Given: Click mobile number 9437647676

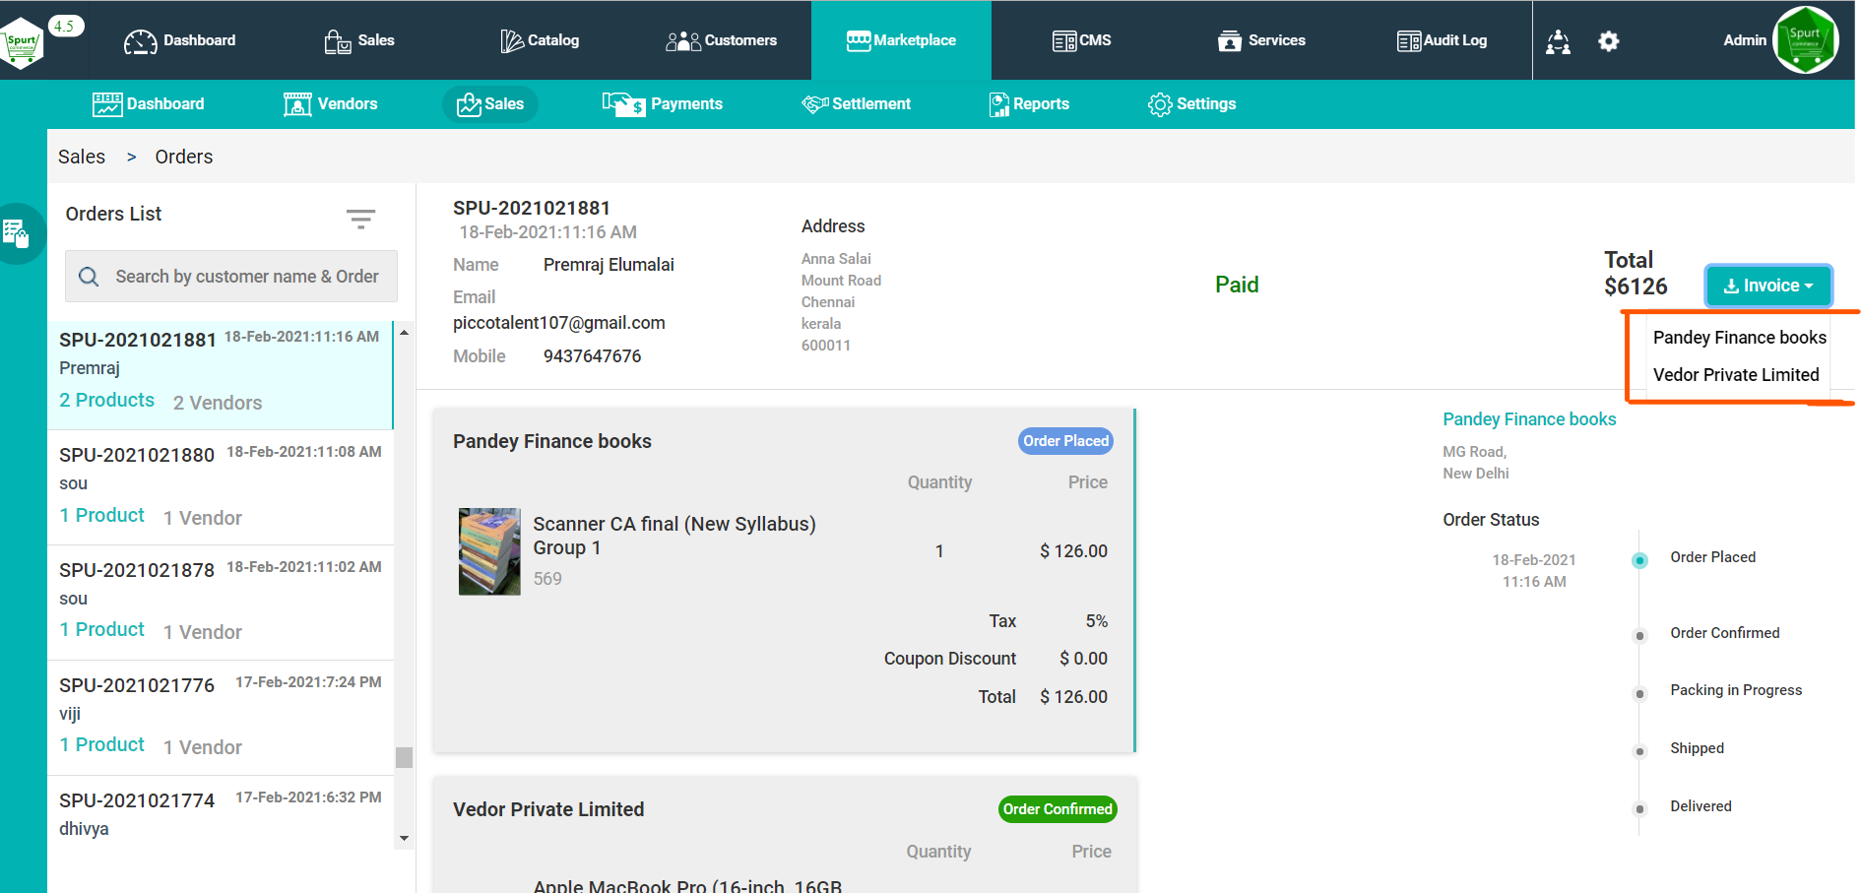Looking at the screenshot, I should pos(593,356).
